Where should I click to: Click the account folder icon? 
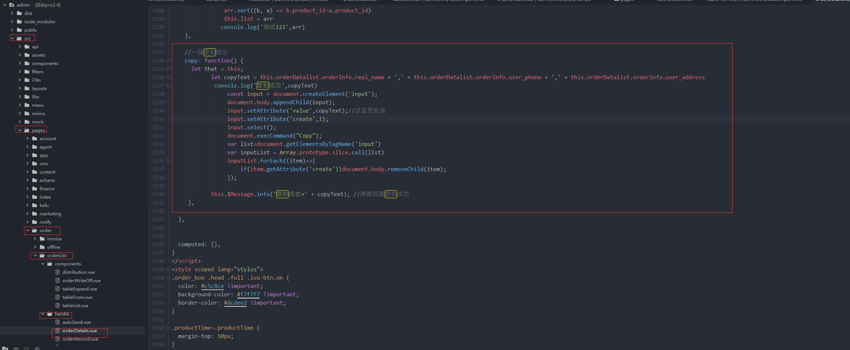(35, 138)
